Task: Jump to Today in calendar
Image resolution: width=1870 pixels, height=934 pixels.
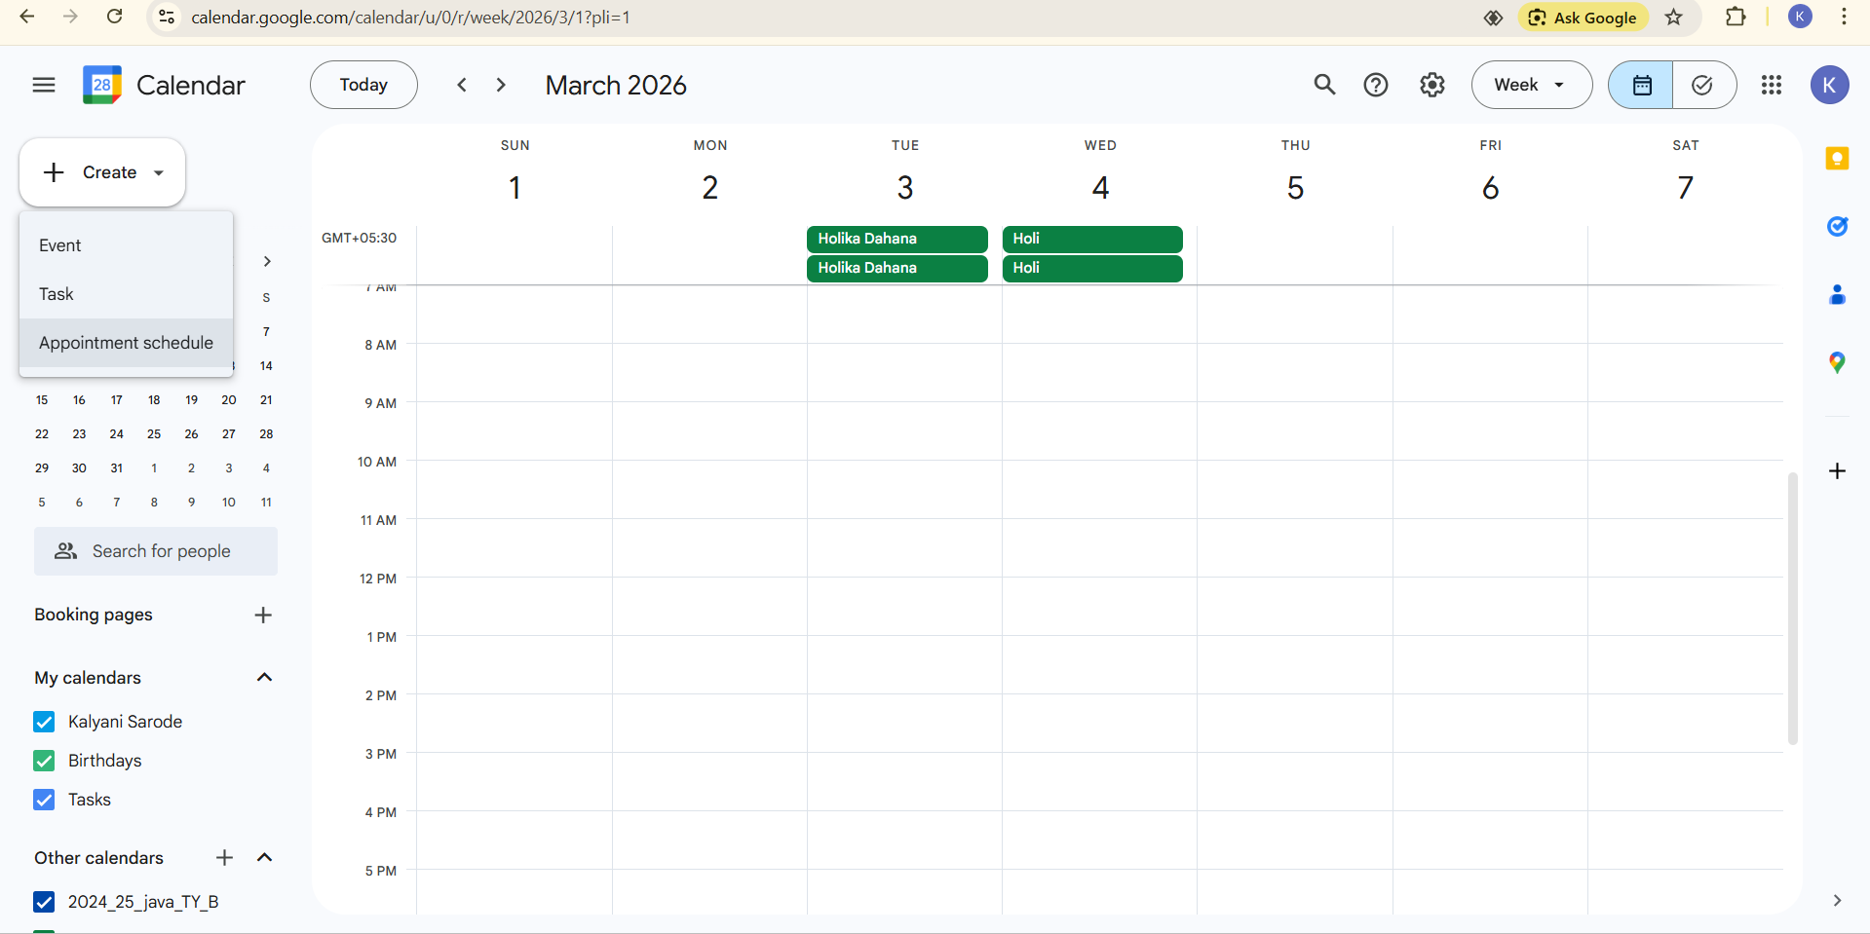Action: (x=363, y=85)
